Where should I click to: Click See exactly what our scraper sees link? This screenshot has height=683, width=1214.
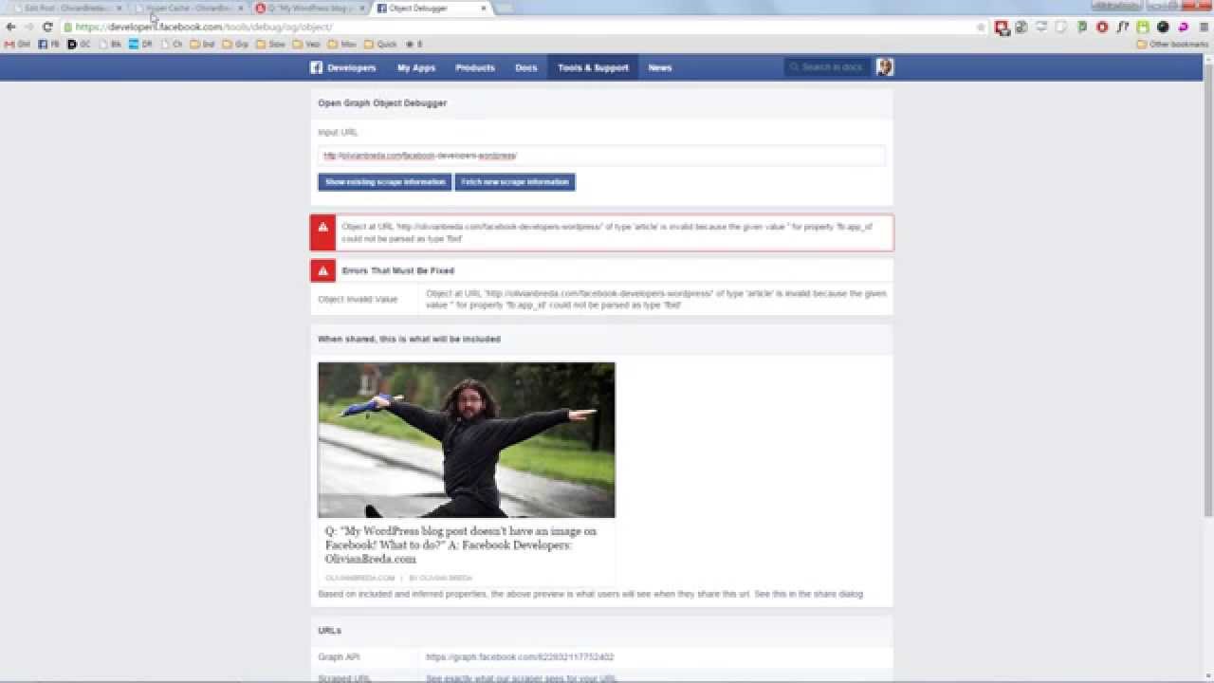pos(522,678)
